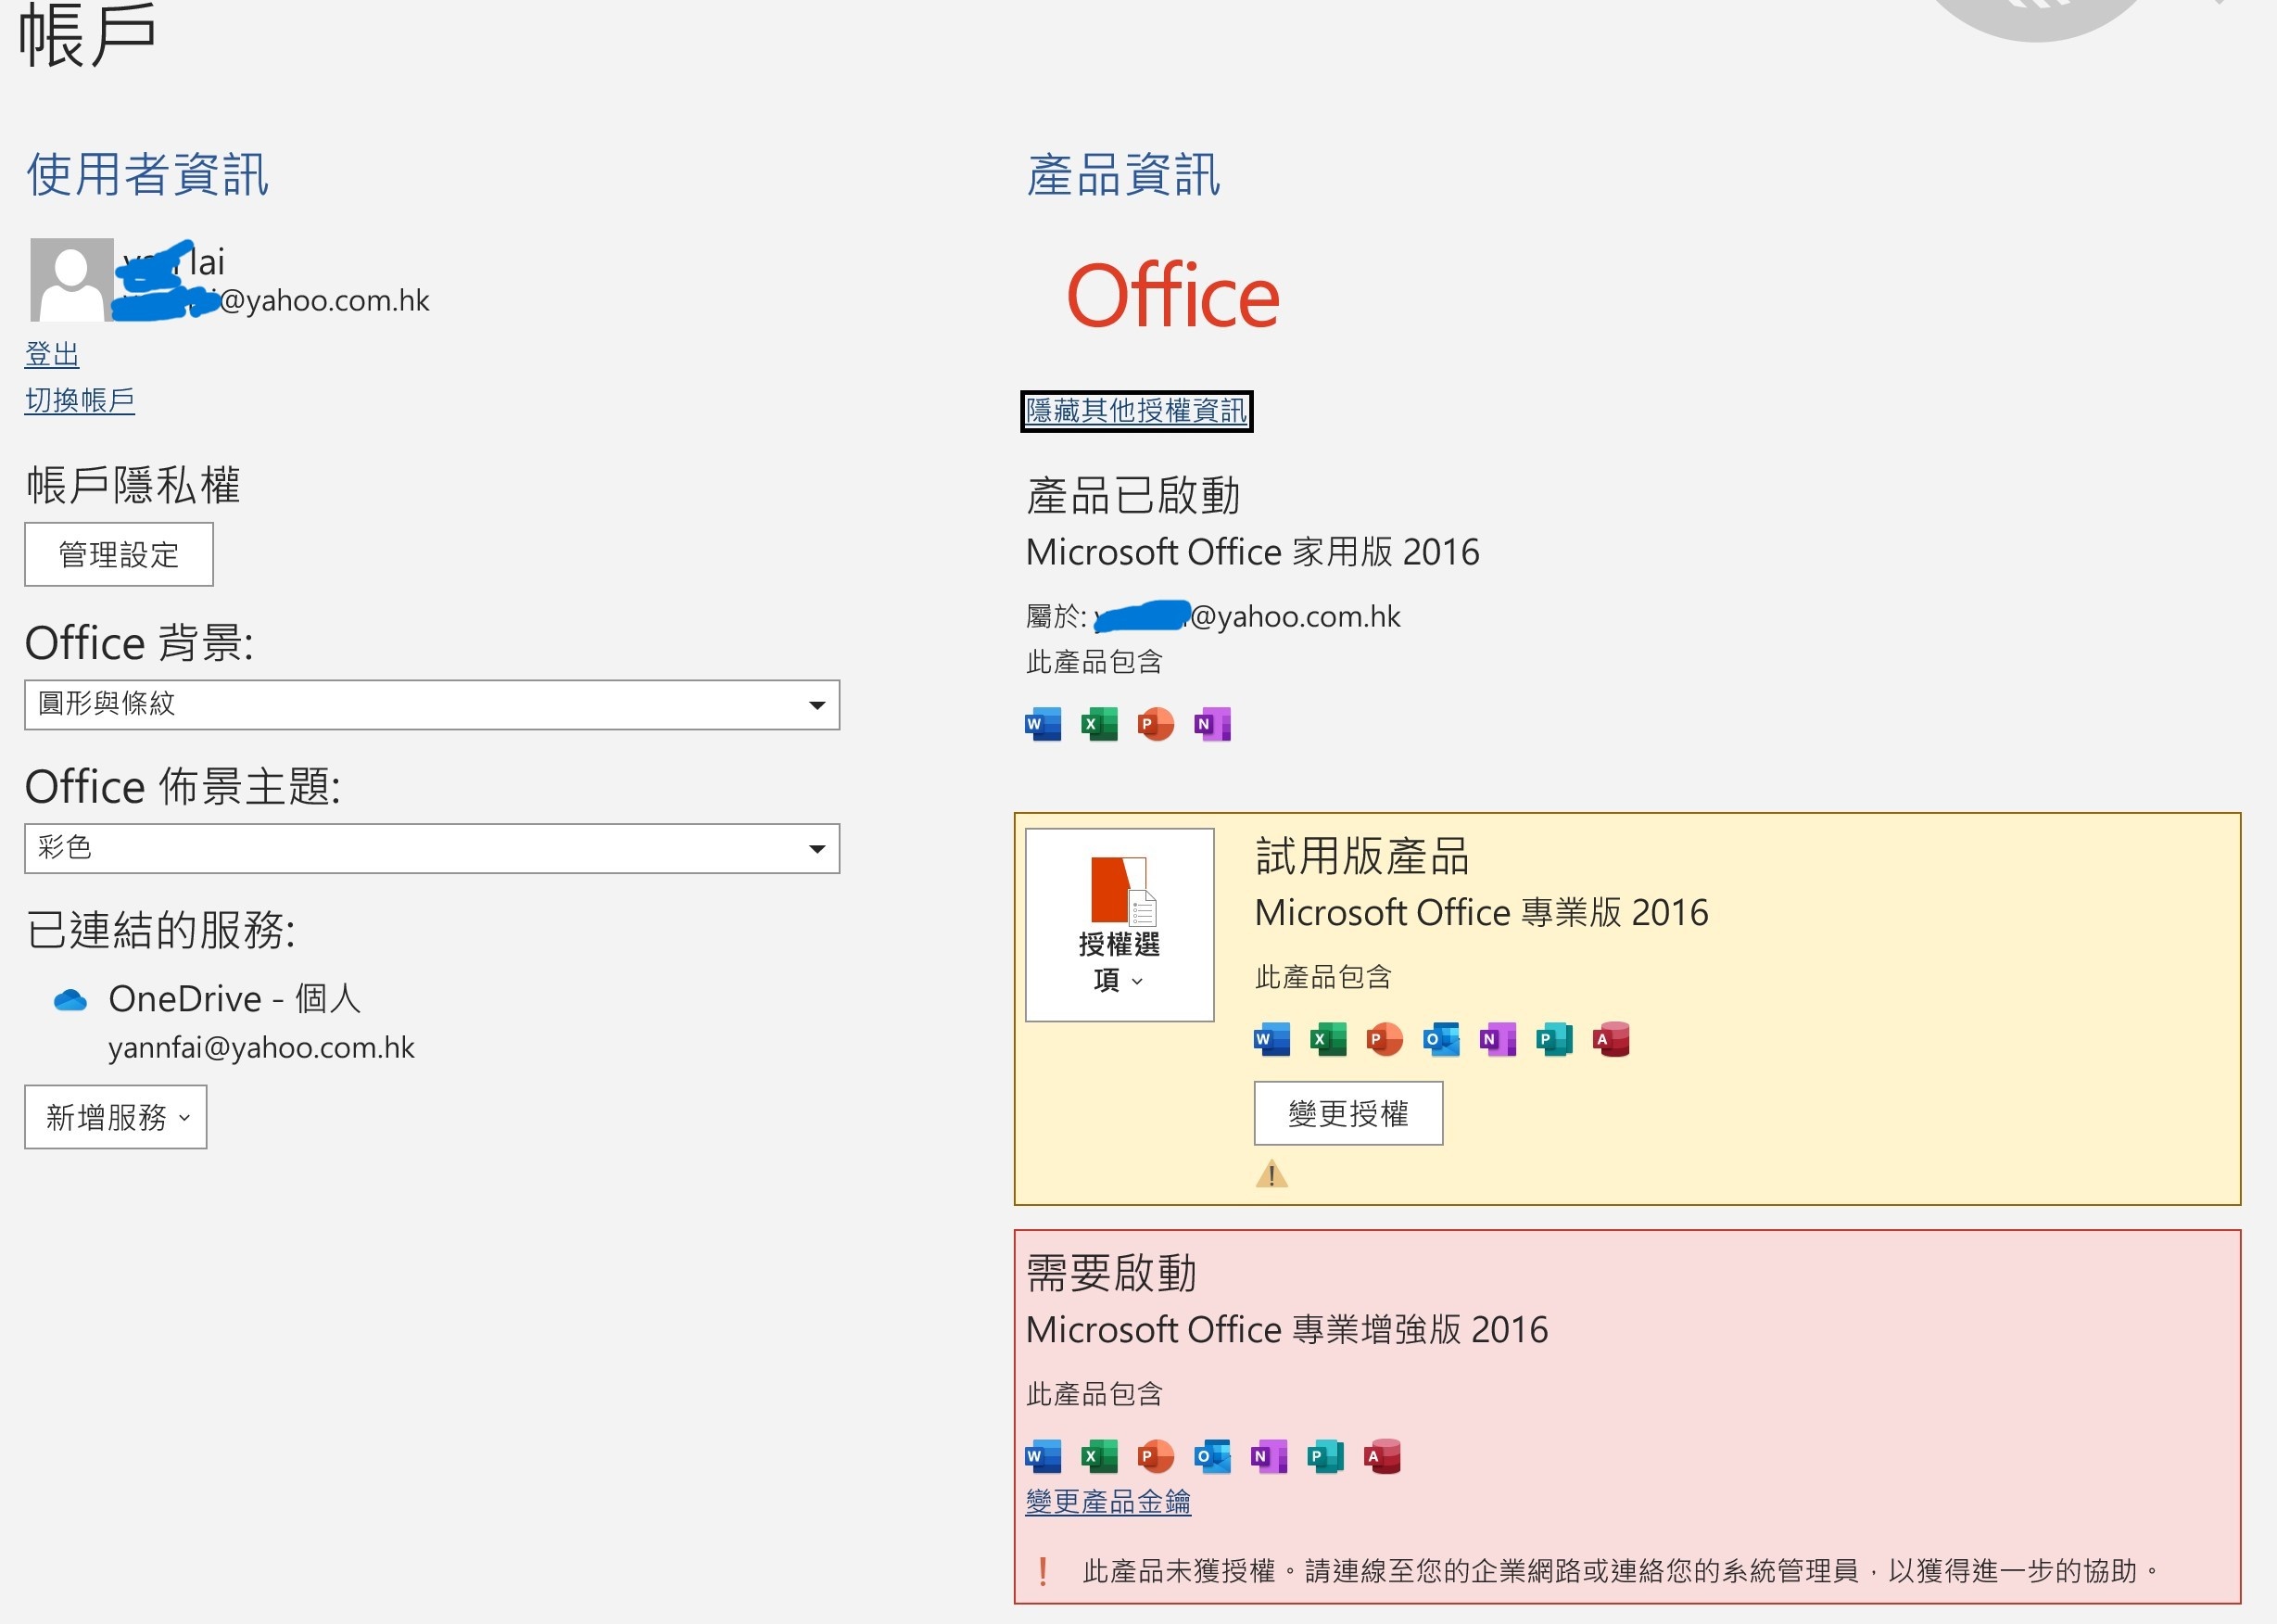Open the Office 背景 dropdown showing 圓形與條紋

[x=432, y=705]
